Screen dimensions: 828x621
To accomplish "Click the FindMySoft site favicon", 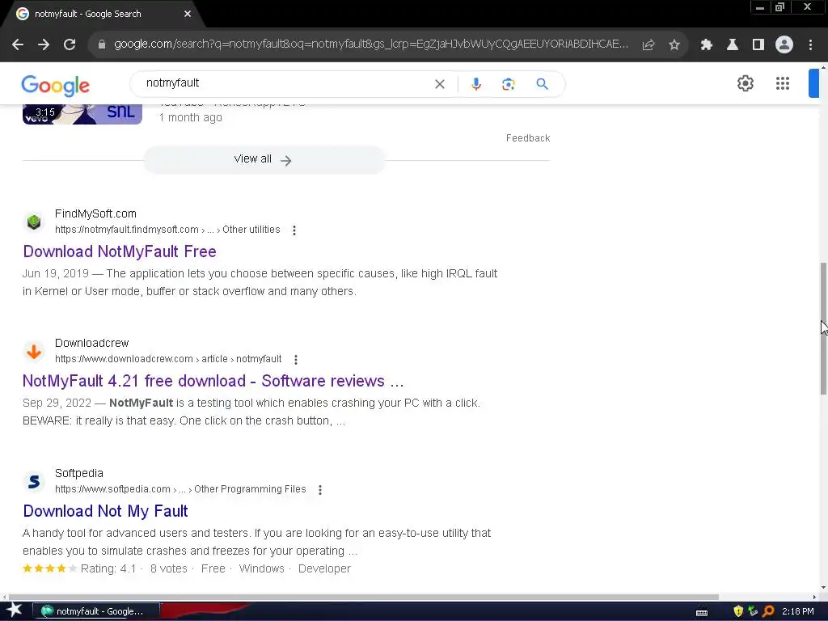I will (34, 222).
